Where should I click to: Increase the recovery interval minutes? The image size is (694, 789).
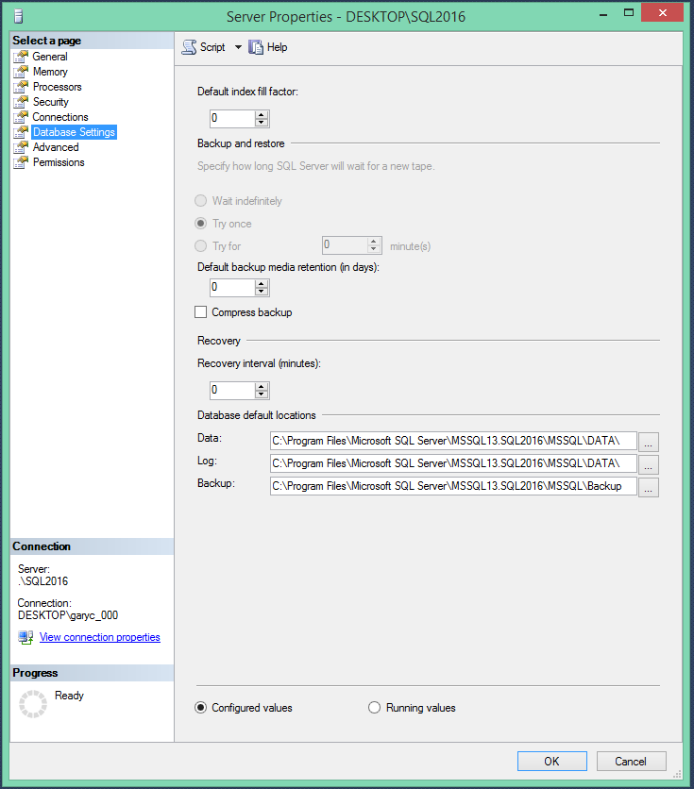261,386
